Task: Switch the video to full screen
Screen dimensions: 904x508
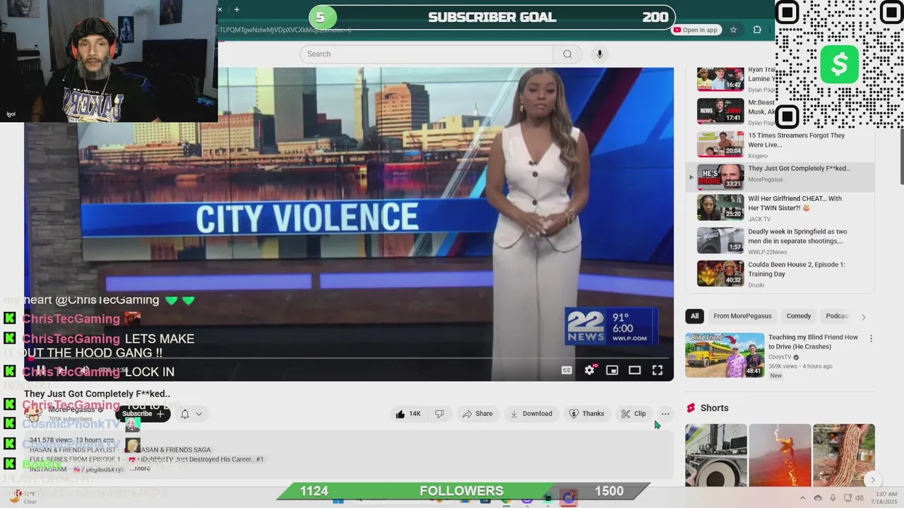Action: pos(658,370)
